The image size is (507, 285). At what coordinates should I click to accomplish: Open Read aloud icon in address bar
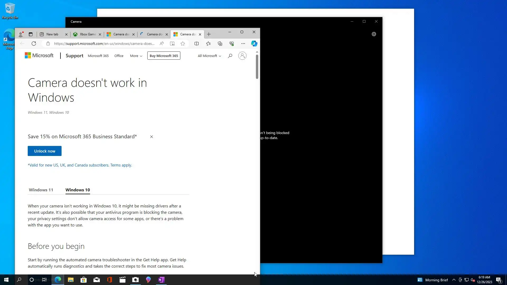tap(162, 44)
